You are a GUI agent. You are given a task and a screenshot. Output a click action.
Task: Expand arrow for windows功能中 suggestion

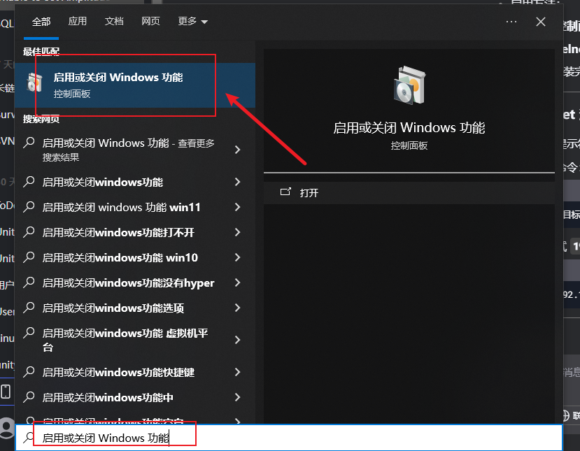click(x=237, y=397)
